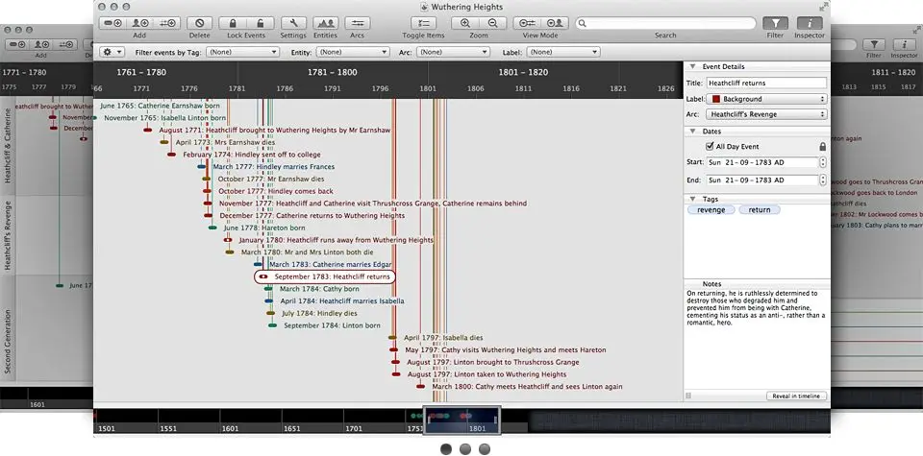Click the lock icon beside All Day Event
Screen dimensions: 923x456
822,146
